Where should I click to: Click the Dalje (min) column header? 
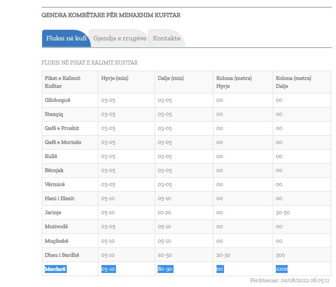coord(171,78)
